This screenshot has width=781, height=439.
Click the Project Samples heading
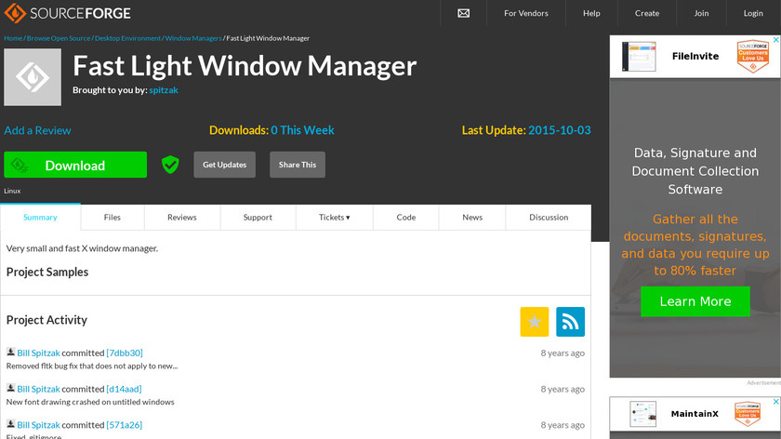47,273
